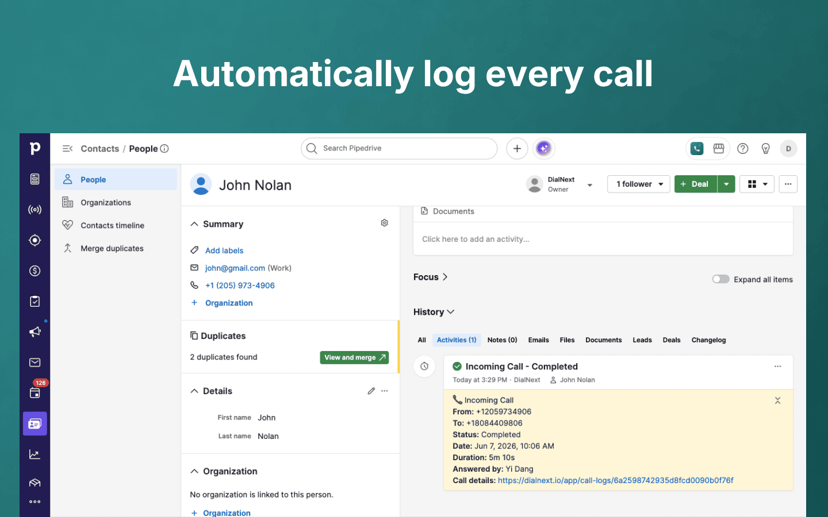The height and width of the screenshot is (517, 828).
Task: Open John Nolan page more actions menu
Action: (788, 184)
